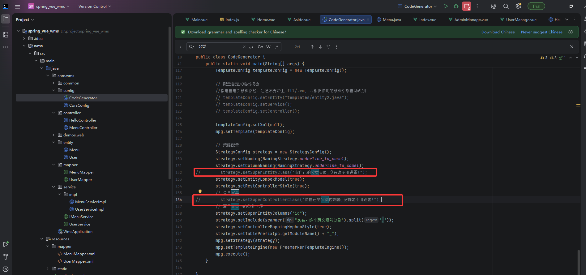
Task: Click Download Chinese link
Action: pyautogui.click(x=498, y=32)
